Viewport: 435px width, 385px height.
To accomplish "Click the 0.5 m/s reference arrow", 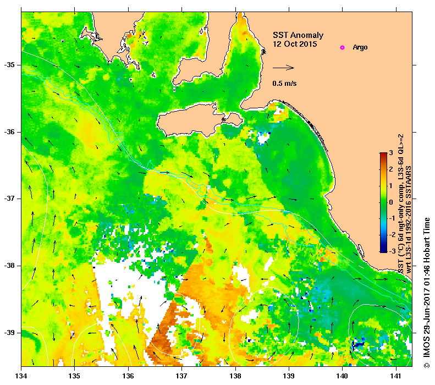I will [284, 68].
